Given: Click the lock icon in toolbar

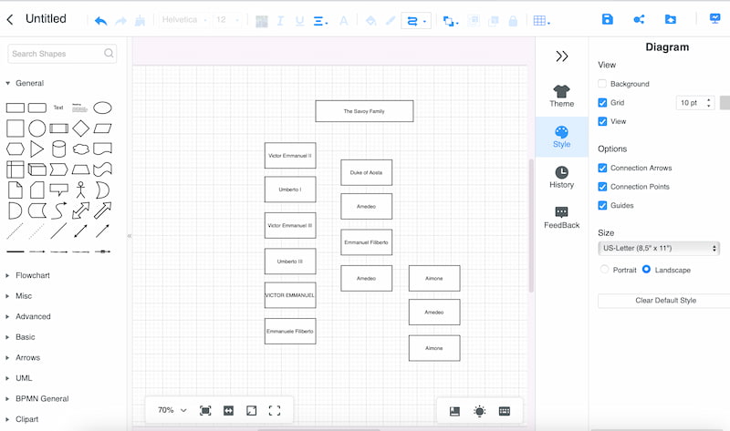Looking at the screenshot, I should click(513, 20).
